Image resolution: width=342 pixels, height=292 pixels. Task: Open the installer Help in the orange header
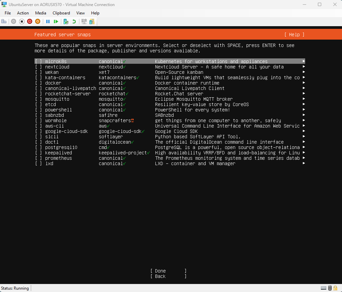pyautogui.click(x=294, y=35)
